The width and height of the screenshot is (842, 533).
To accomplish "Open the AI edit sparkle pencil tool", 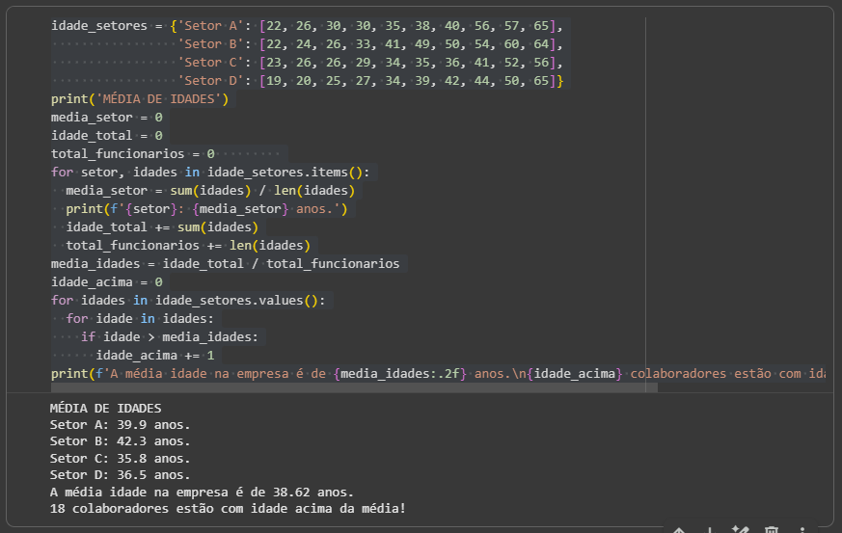I will (x=741, y=529).
